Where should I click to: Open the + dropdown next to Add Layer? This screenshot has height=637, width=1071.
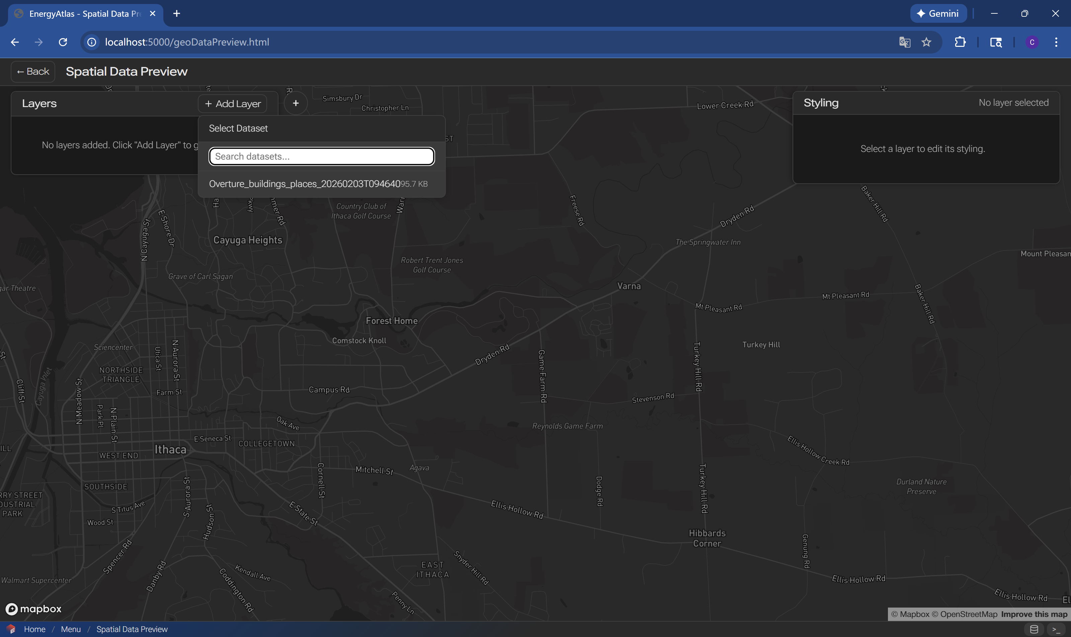[296, 103]
